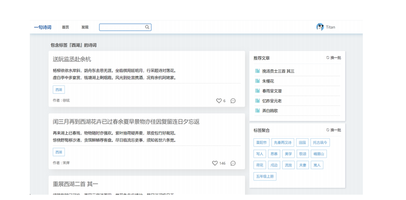Open recommended article 春雨呈文潜
This screenshot has width=406, height=200.
click(272, 91)
